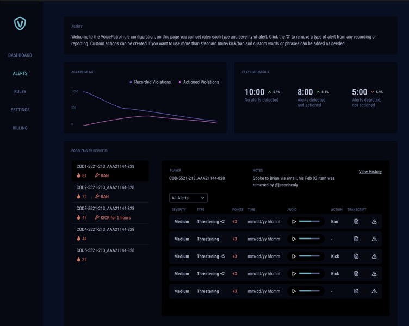Screen dimensions: 409x326
Task: Click the VoicePatrol shield logo
Action: 20,23
